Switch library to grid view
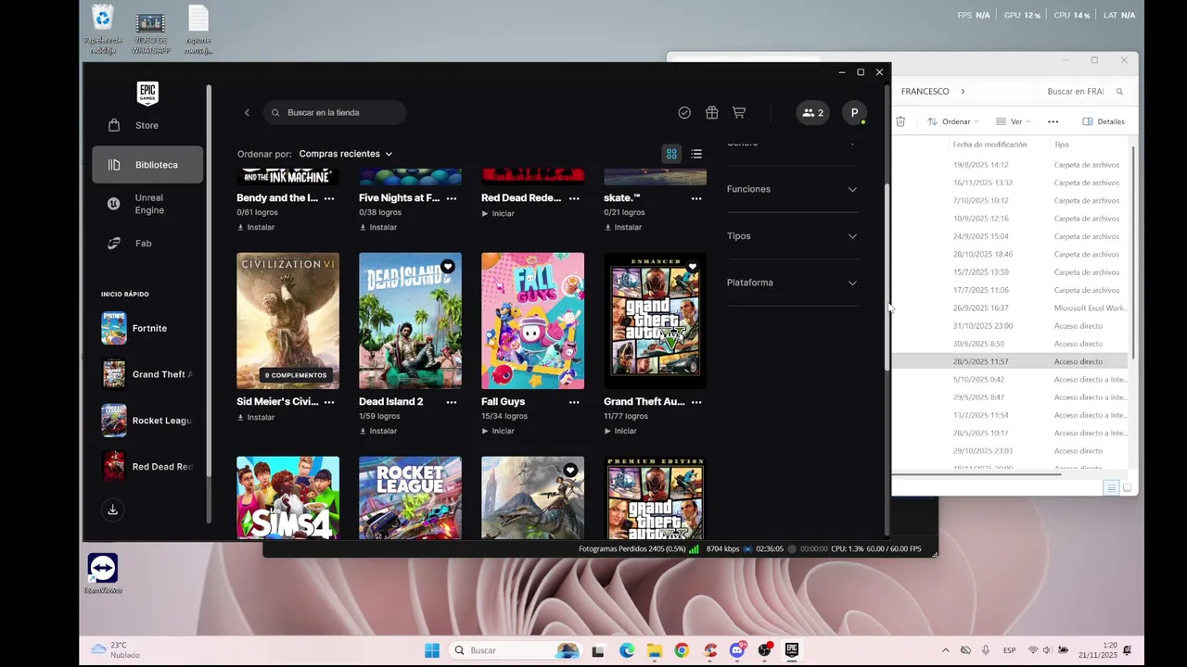1187x667 pixels. pos(671,154)
